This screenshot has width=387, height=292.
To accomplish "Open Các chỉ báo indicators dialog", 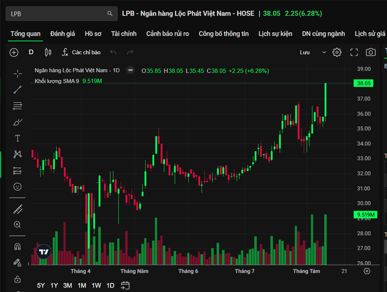I will (x=81, y=52).
